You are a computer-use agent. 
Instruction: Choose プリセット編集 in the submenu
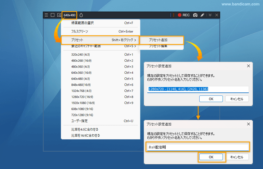pyautogui.click(x=161, y=46)
